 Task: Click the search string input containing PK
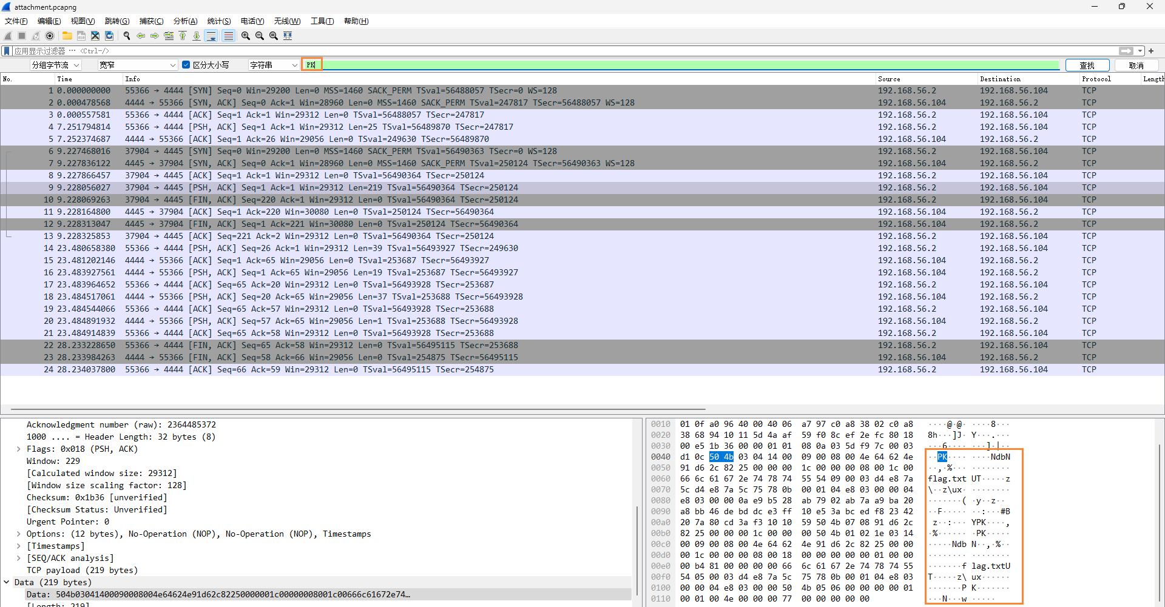[681, 65]
